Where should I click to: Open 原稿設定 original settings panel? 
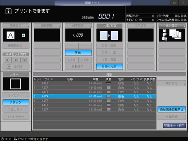(x=16, y=25)
